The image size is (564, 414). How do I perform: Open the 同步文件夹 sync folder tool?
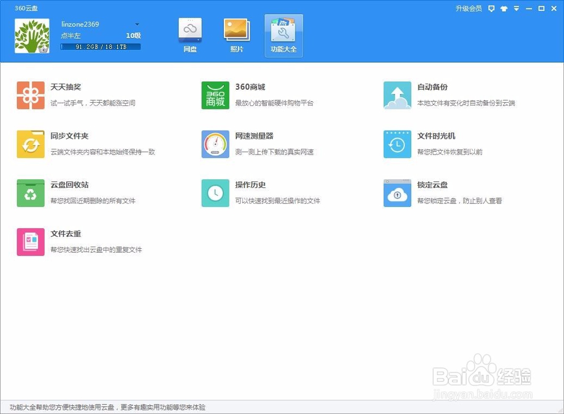point(68,143)
